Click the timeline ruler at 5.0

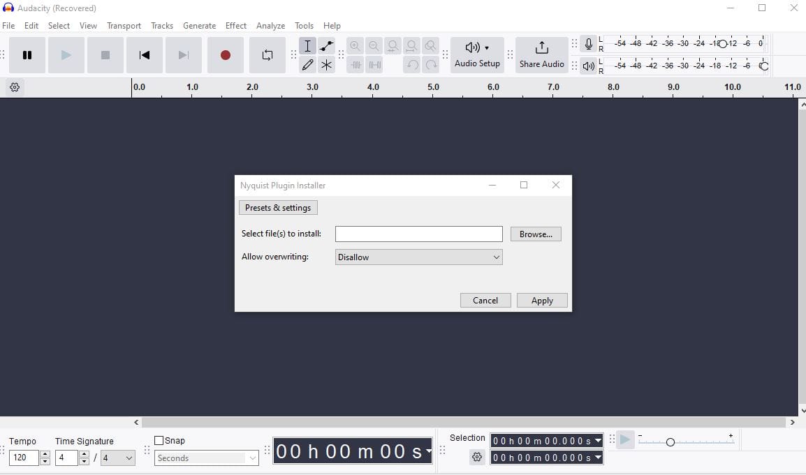tap(433, 87)
